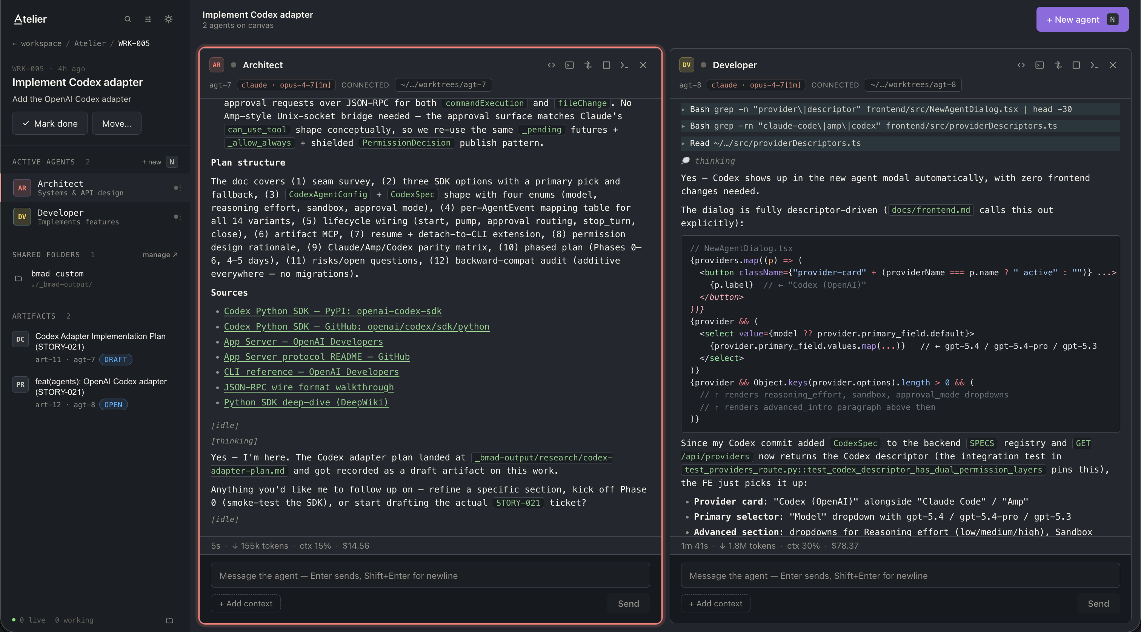Go back to workspace breadcrumb
This screenshot has width=1141, height=632.
[37, 43]
